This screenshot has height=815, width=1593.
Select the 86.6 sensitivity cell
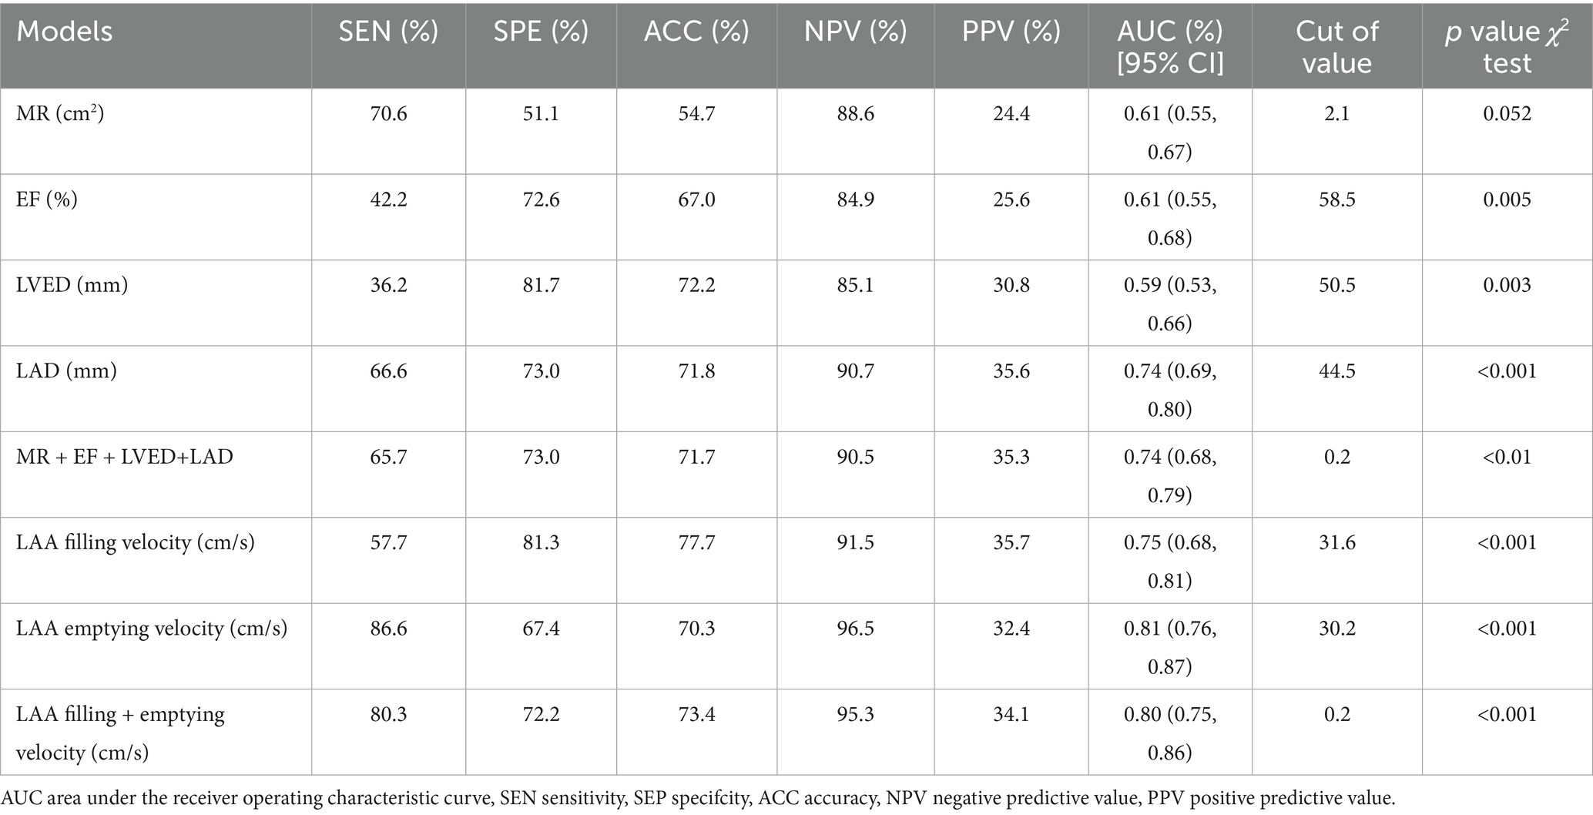point(388,629)
